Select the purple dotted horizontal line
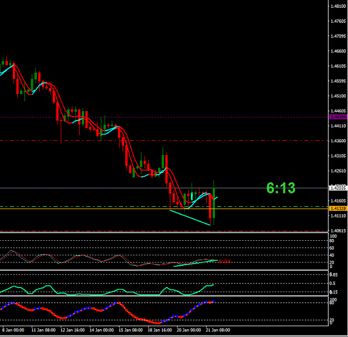348x337 pixels. click(x=164, y=117)
